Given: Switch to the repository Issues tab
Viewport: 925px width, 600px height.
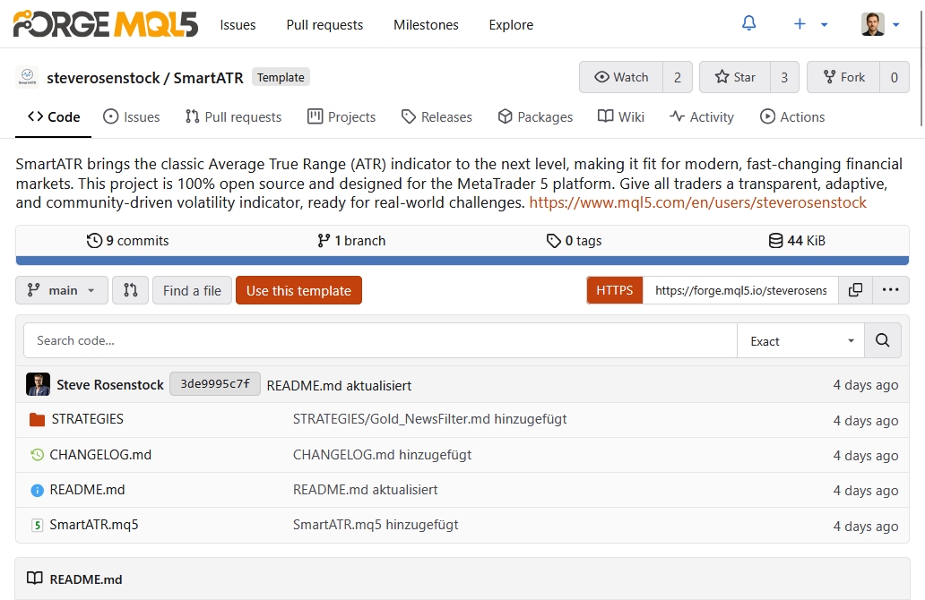Looking at the screenshot, I should [x=131, y=116].
